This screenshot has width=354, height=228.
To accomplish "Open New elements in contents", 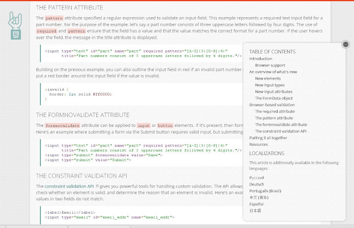I will (x=268, y=78).
